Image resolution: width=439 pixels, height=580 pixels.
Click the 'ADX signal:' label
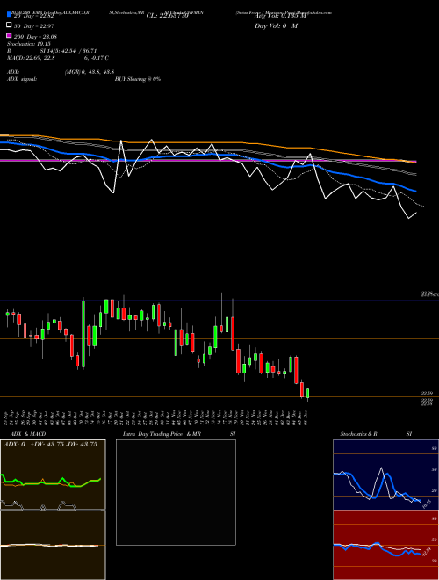[21, 79]
